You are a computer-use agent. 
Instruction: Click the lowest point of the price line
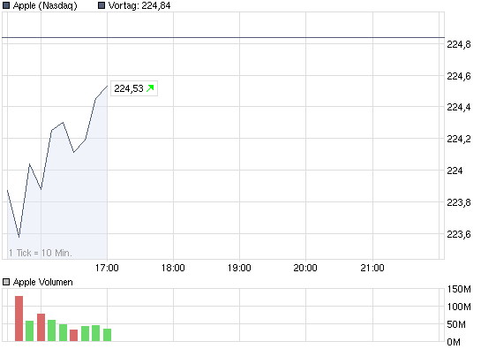(19, 237)
